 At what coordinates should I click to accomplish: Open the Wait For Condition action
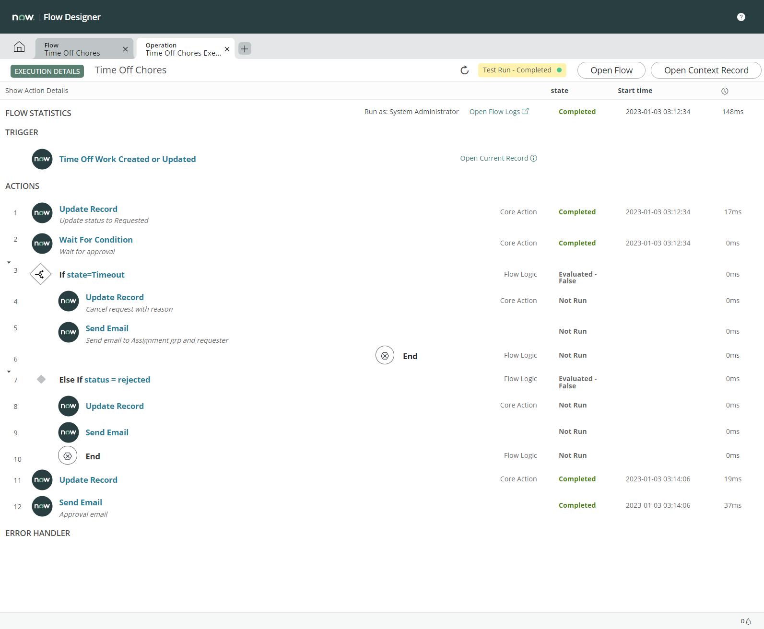(96, 240)
